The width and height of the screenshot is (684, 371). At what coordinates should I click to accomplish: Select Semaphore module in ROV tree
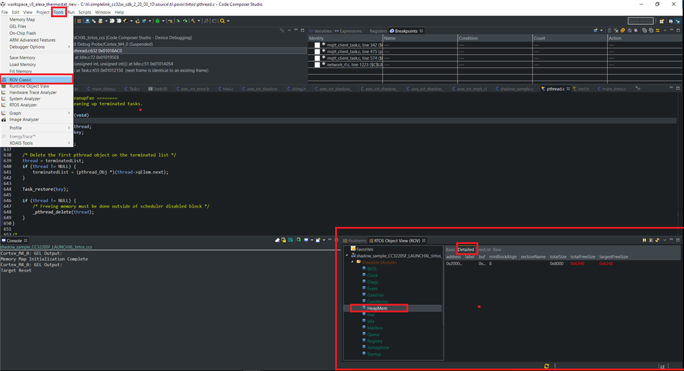tap(378, 348)
